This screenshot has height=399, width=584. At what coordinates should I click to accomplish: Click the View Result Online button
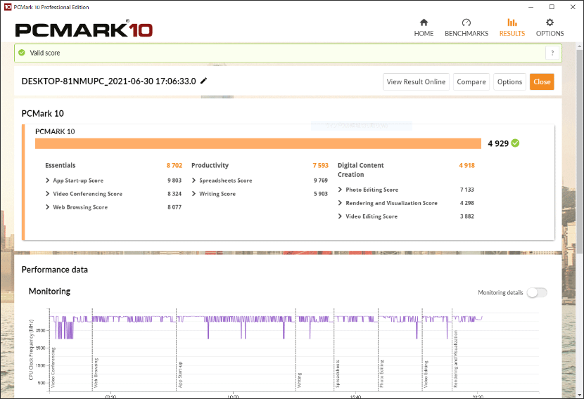click(416, 81)
